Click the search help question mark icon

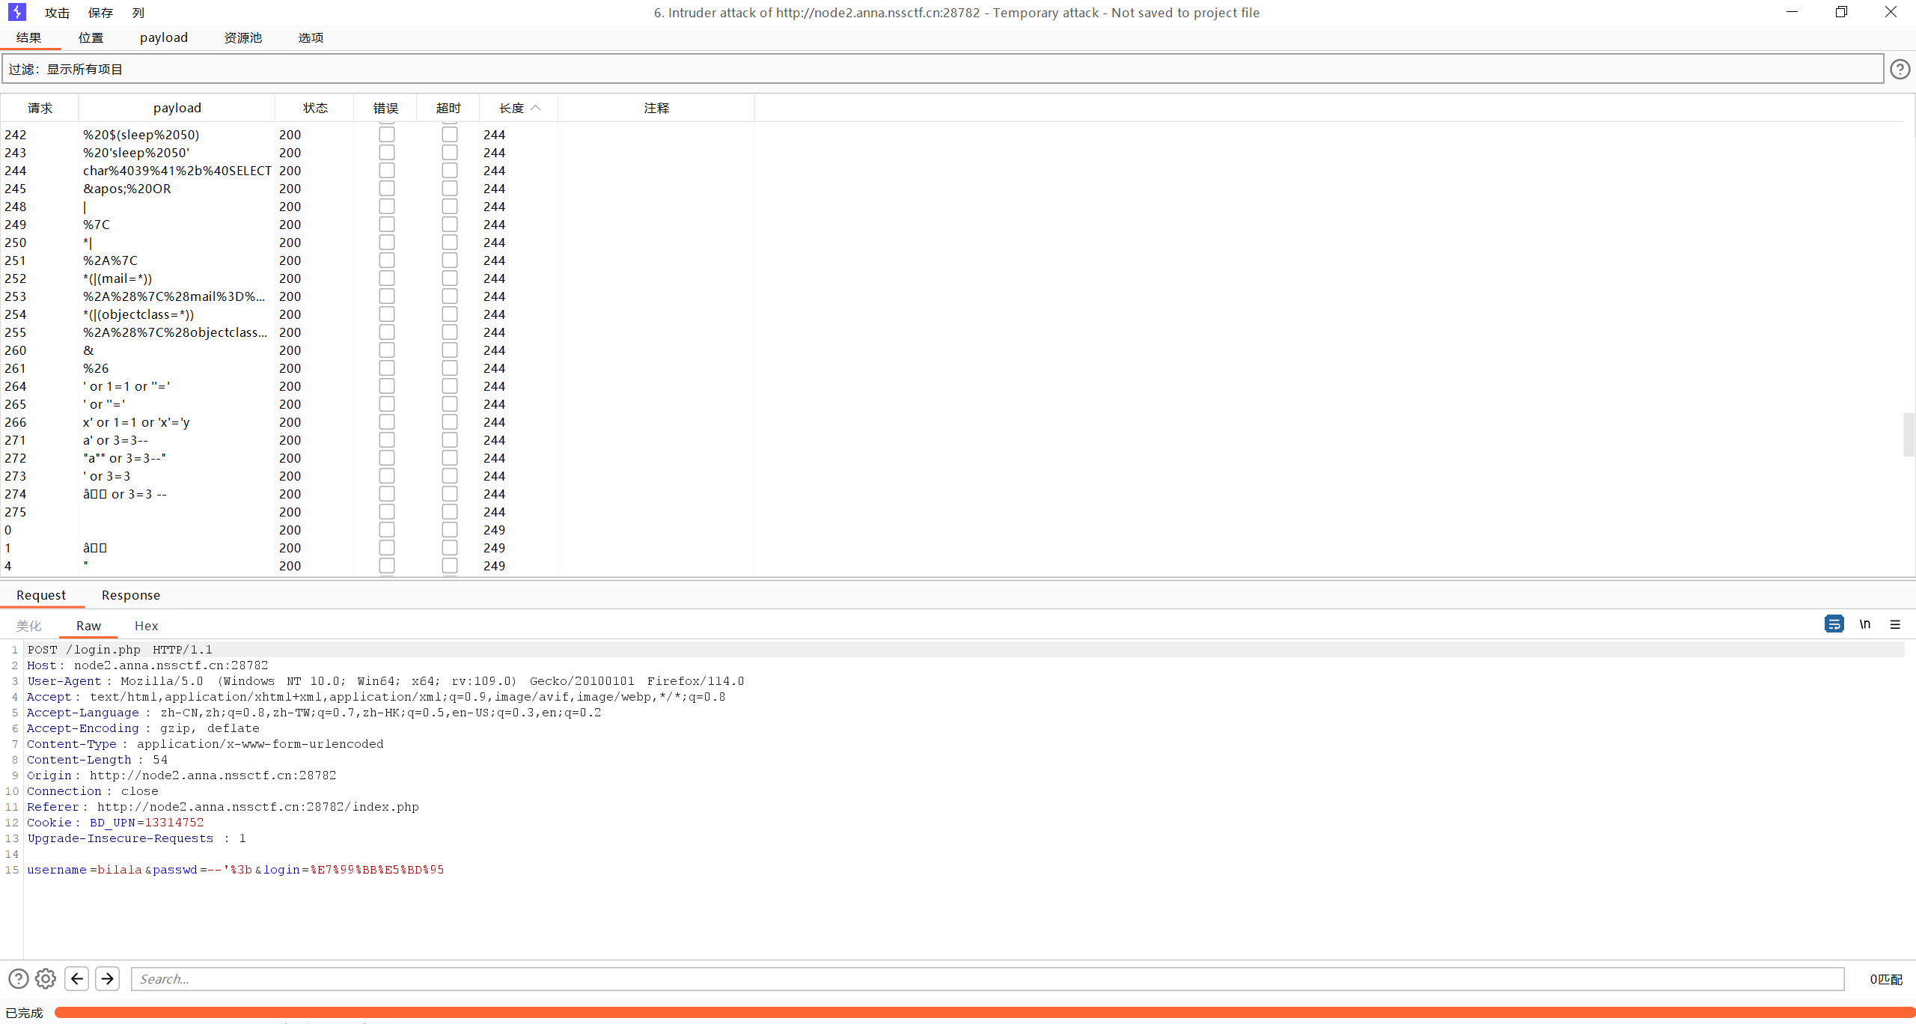click(19, 978)
